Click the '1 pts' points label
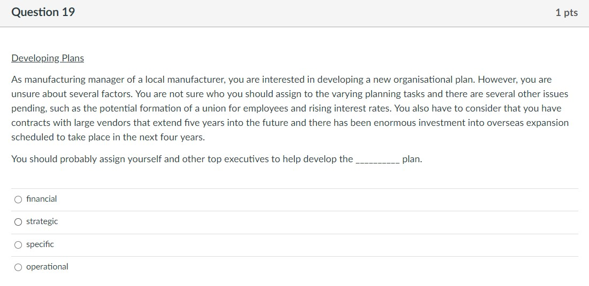 pos(567,13)
